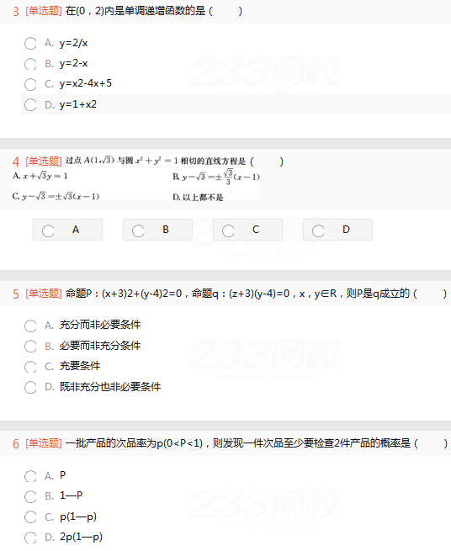Viewport: 451px width, 551px height.
Task: Pick radio option D y=1+x2
Action: click(30, 104)
